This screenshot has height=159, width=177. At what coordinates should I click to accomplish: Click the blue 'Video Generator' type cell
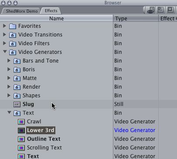pos(135,130)
